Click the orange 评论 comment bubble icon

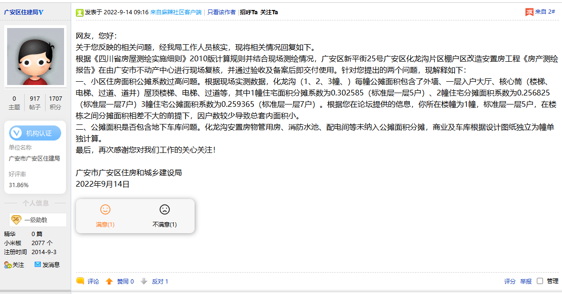[x=81, y=281]
